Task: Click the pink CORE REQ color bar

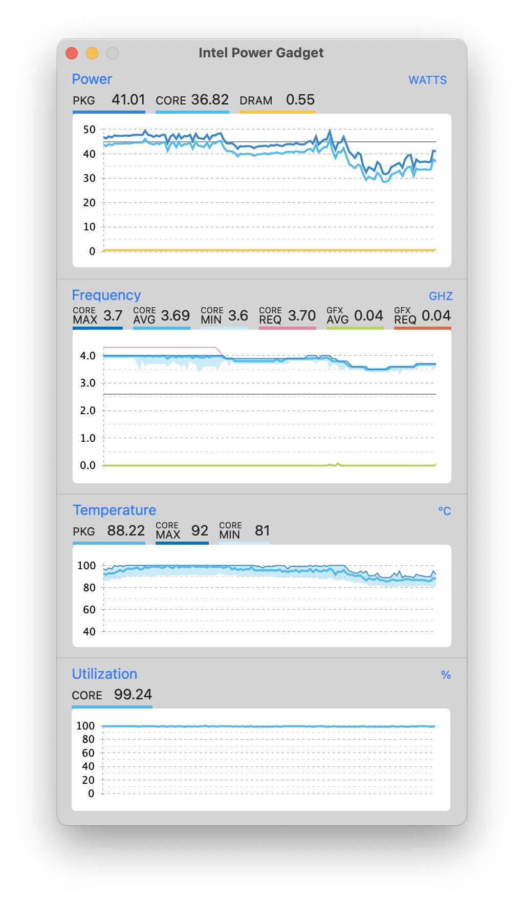Action: [287, 328]
